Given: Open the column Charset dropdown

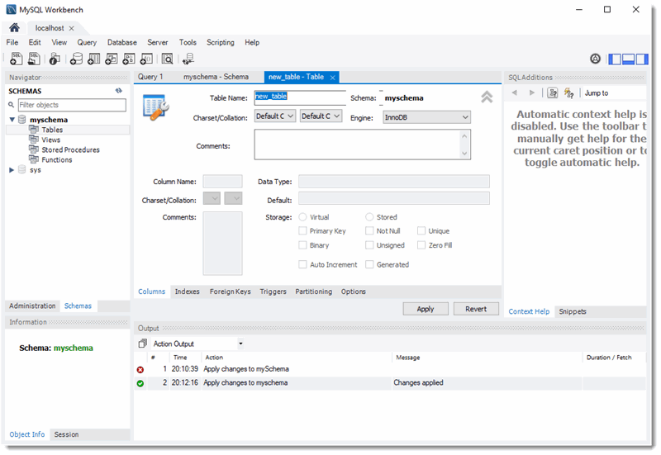Looking at the screenshot, I should coord(212,198).
